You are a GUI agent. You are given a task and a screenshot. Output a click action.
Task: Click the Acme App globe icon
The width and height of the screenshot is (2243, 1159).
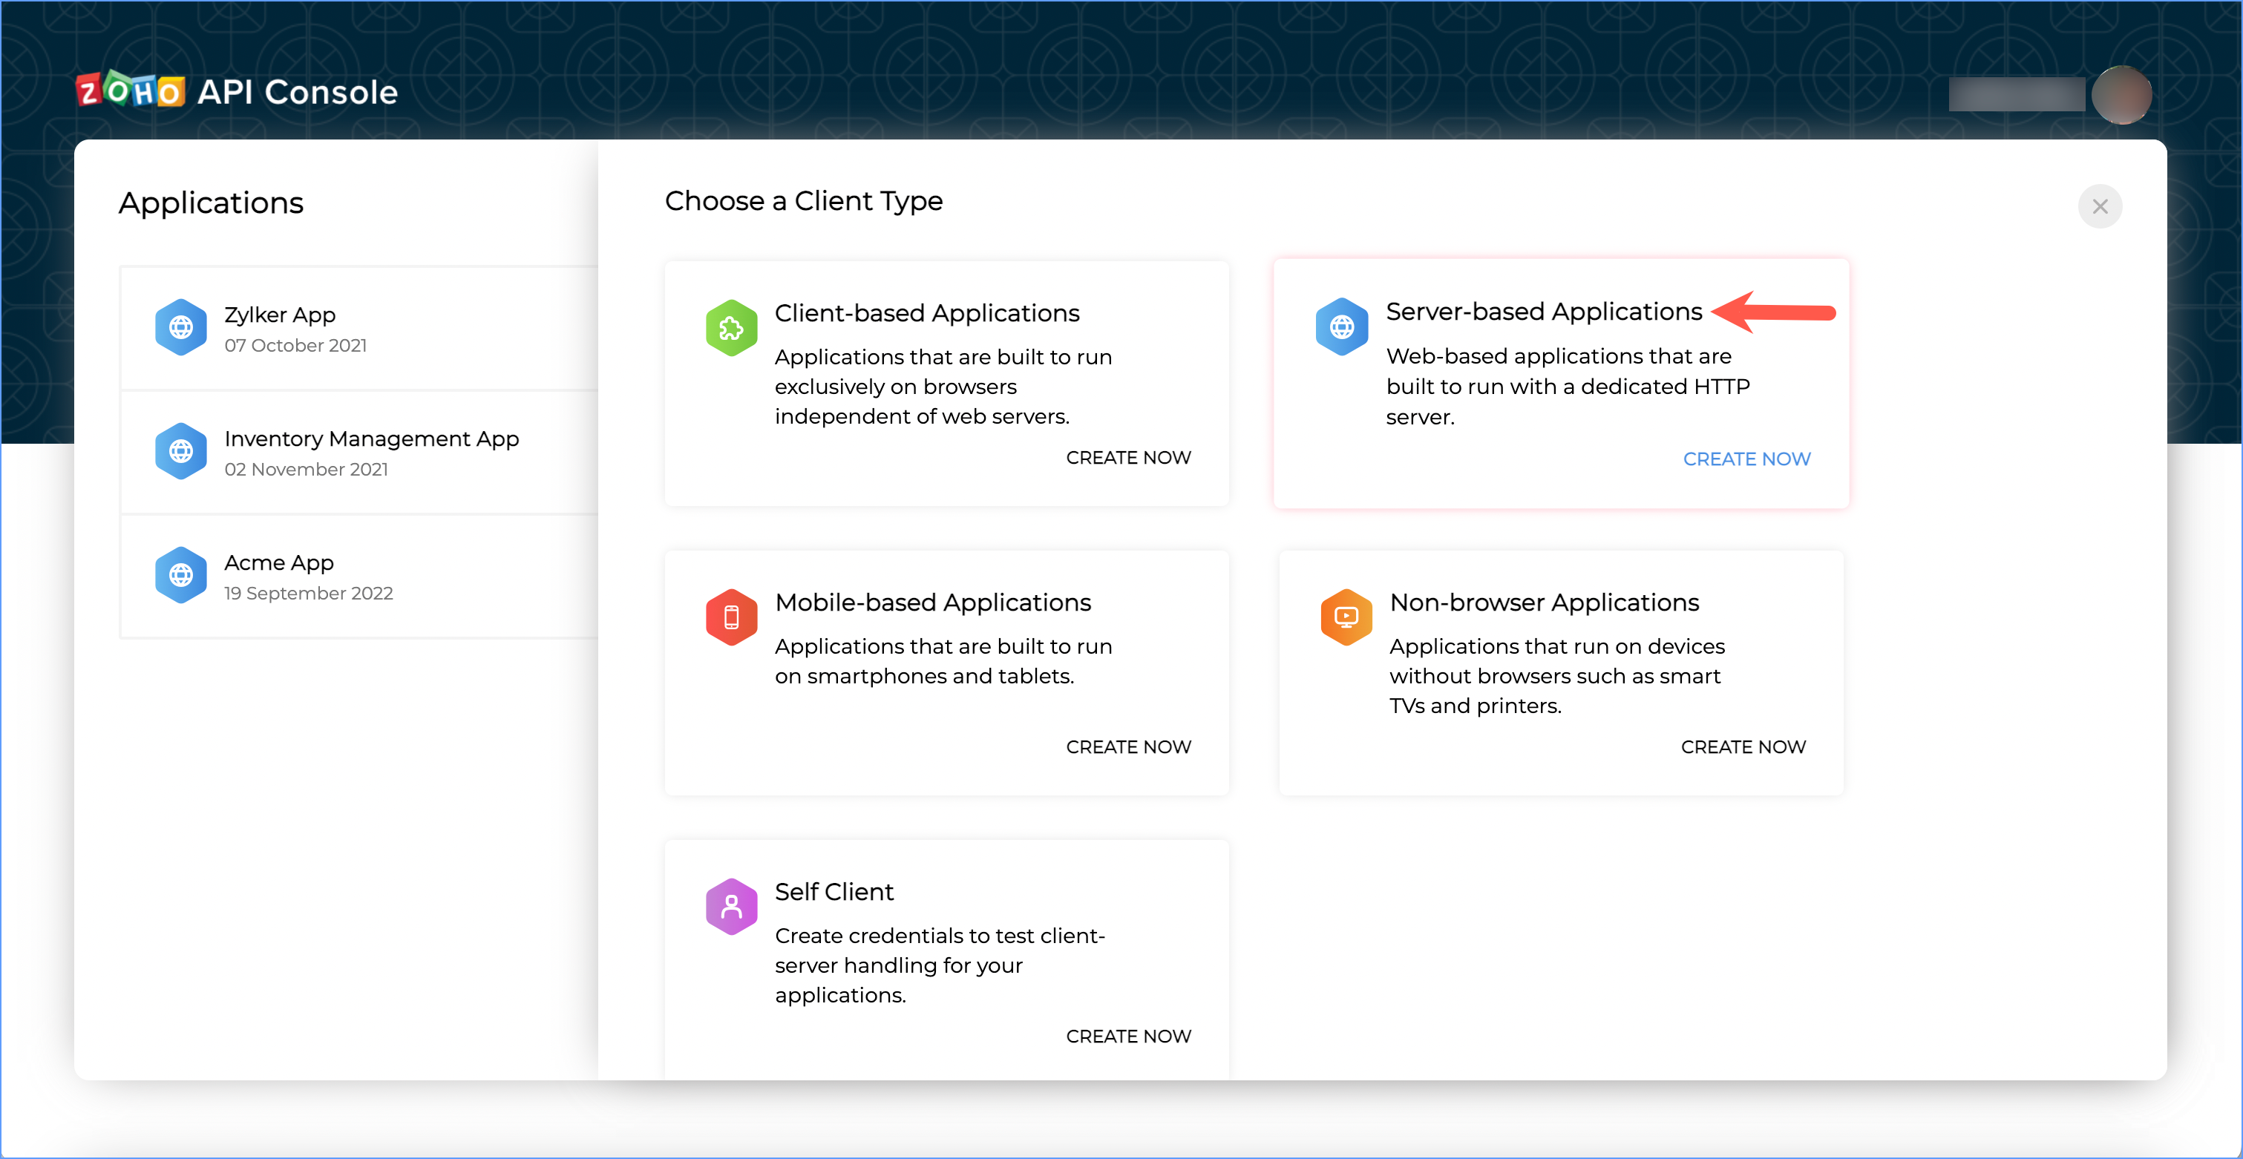pyautogui.click(x=181, y=576)
